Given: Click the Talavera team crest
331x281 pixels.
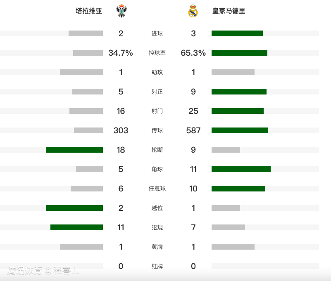Looking at the screenshot, I should coord(121,11).
